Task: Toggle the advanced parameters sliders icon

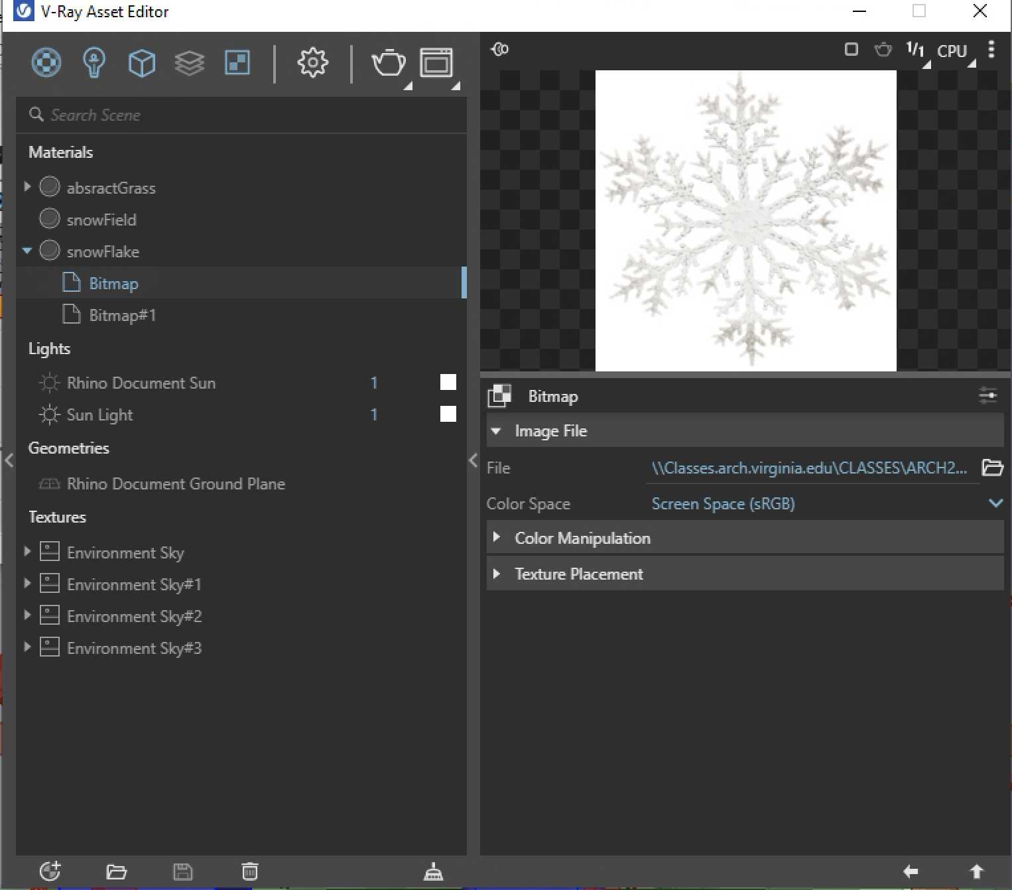Action: point(988,396)
